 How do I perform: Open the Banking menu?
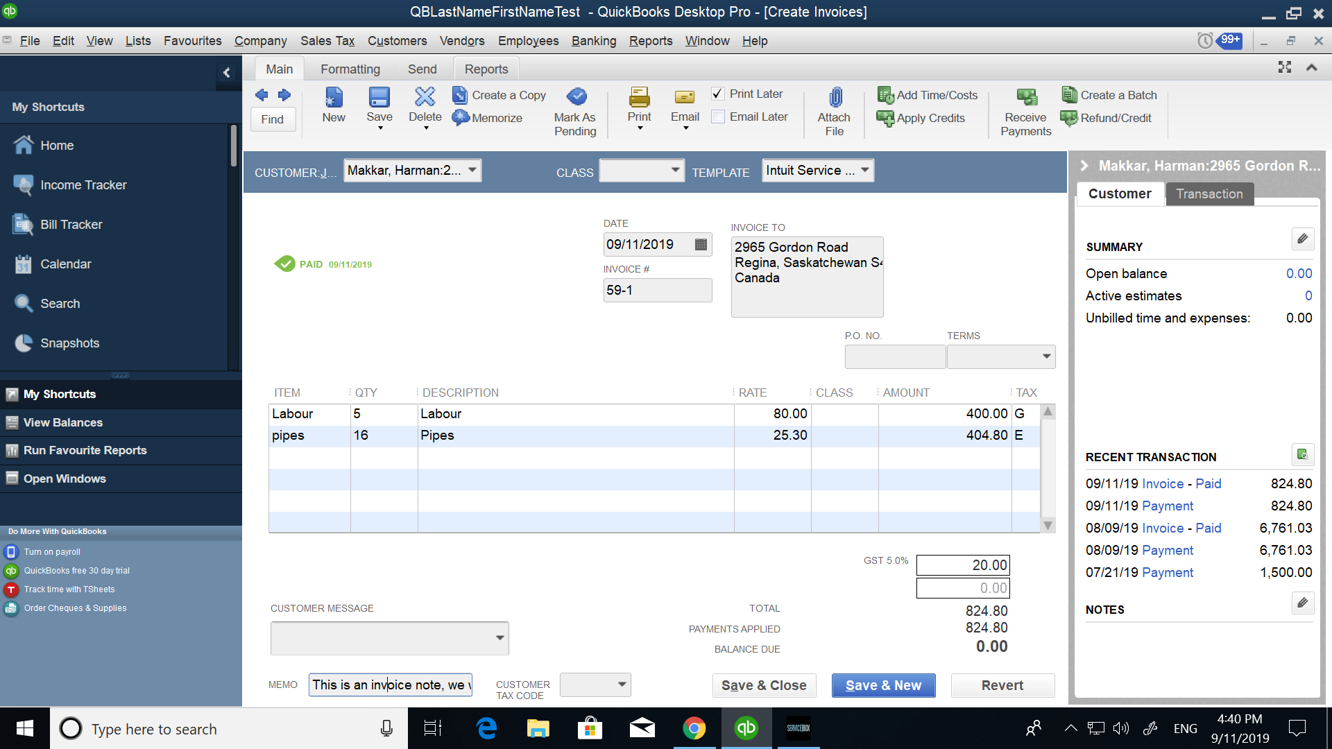tap(594, 41)
